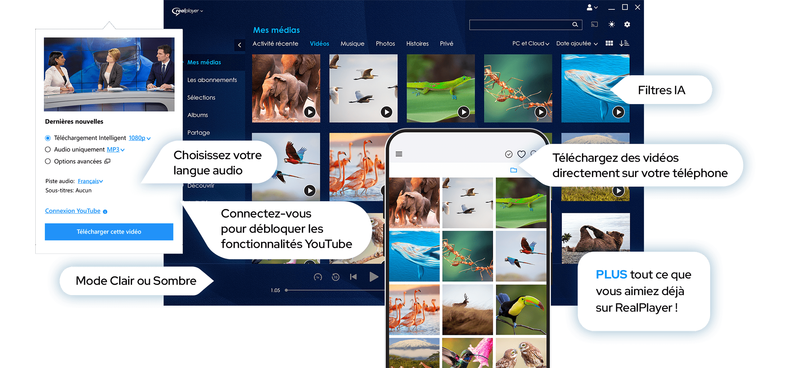Open the 1080p quality dropdown
Screen dimensions: 792x368
click(139, 138)
